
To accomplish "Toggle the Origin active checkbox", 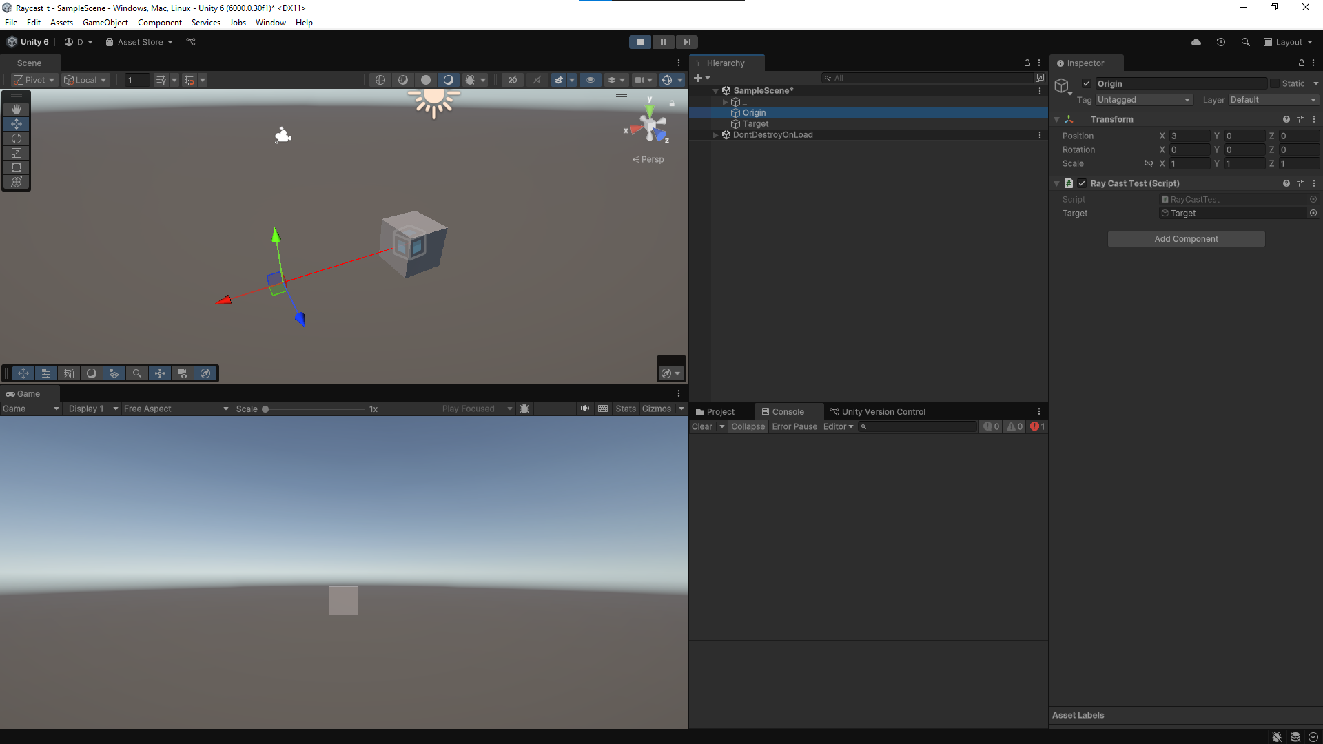I will (1087, 83).
